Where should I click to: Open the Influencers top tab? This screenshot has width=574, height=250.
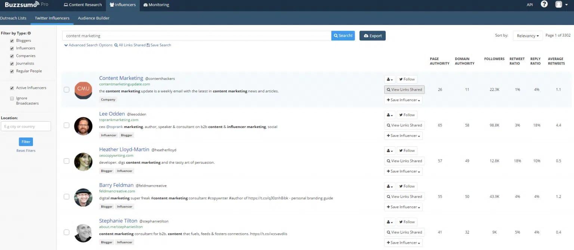(123, 5)
